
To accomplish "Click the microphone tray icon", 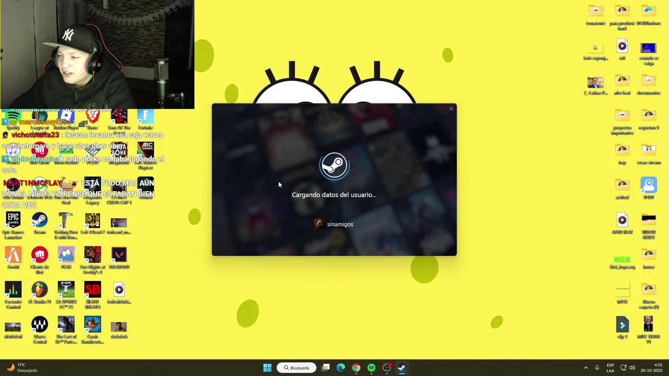I will pos(597,368).
